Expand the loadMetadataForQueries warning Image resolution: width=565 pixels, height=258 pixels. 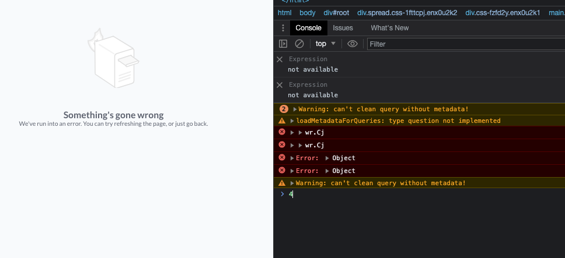click(292, 121)
